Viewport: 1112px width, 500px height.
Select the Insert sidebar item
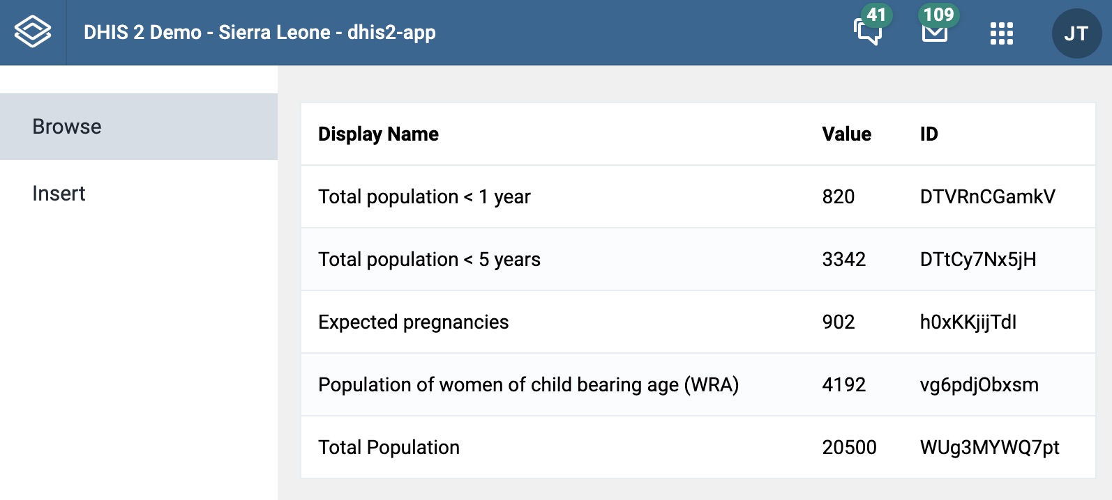click(139, 194)
